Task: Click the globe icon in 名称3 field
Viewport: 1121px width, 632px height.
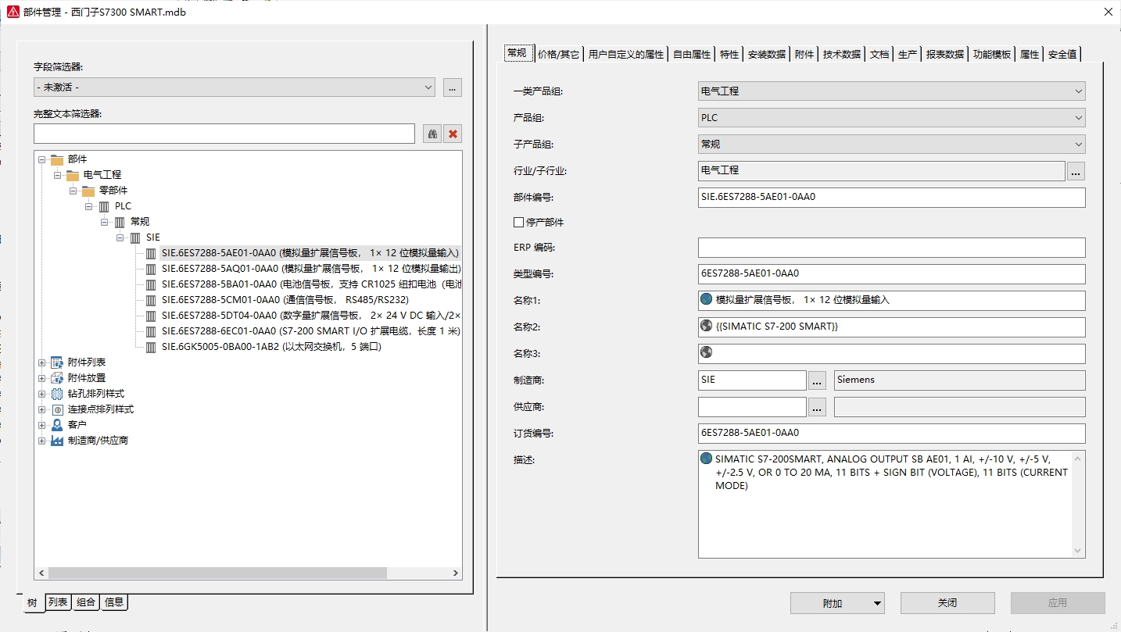Action: (707, 353)
